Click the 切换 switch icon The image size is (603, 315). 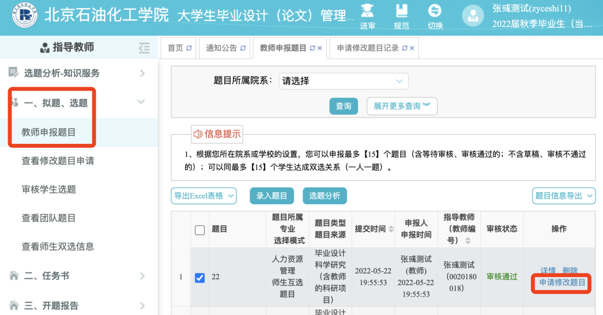click(435, 11)
